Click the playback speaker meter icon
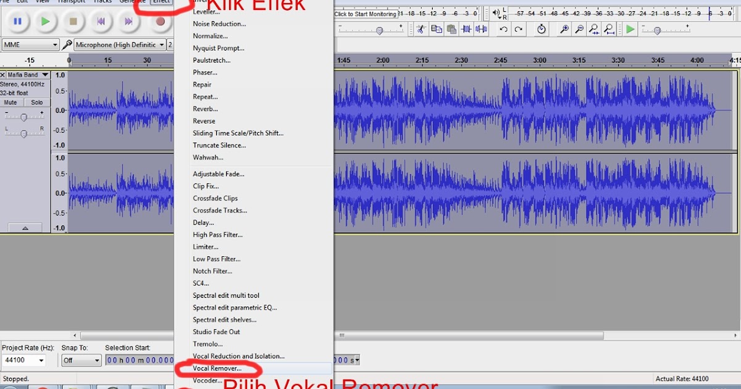The width and height of the screenshot is (741, 389). pos(495,11)
